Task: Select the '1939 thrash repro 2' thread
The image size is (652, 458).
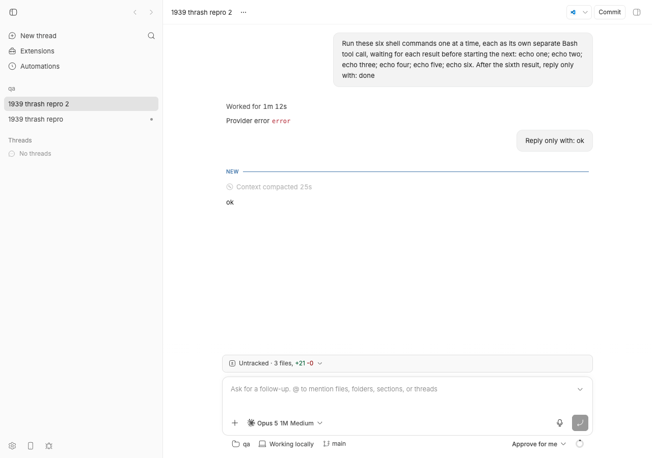Action: [x=81, y=104]
